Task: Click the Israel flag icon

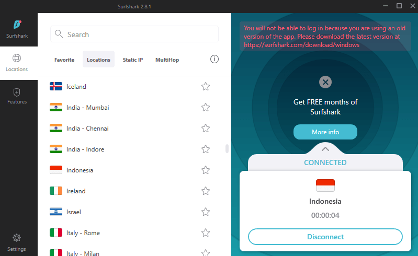Action: click(56, 212)
